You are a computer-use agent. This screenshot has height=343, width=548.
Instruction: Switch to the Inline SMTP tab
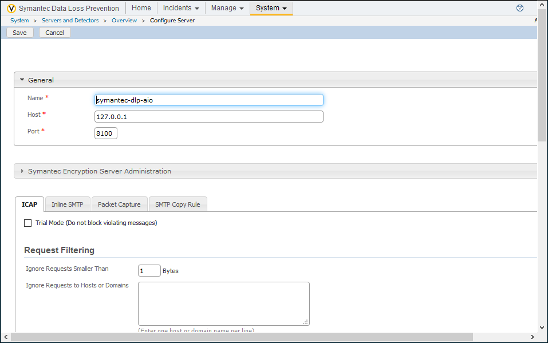[x=68, y=204]
